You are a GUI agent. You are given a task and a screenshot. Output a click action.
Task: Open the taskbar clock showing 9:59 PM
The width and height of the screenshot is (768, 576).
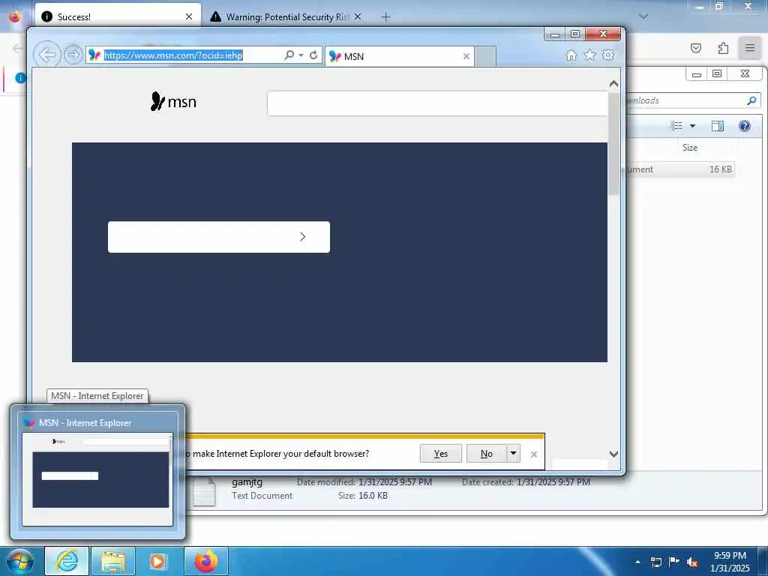click(730, 562)
